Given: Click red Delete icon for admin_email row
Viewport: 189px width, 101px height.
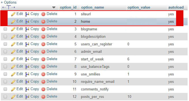Looking at the screenshot, I should tap(43, 52).
